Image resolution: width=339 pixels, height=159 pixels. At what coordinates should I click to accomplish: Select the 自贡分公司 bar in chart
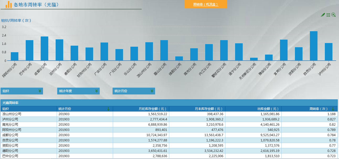click(314, 46)
